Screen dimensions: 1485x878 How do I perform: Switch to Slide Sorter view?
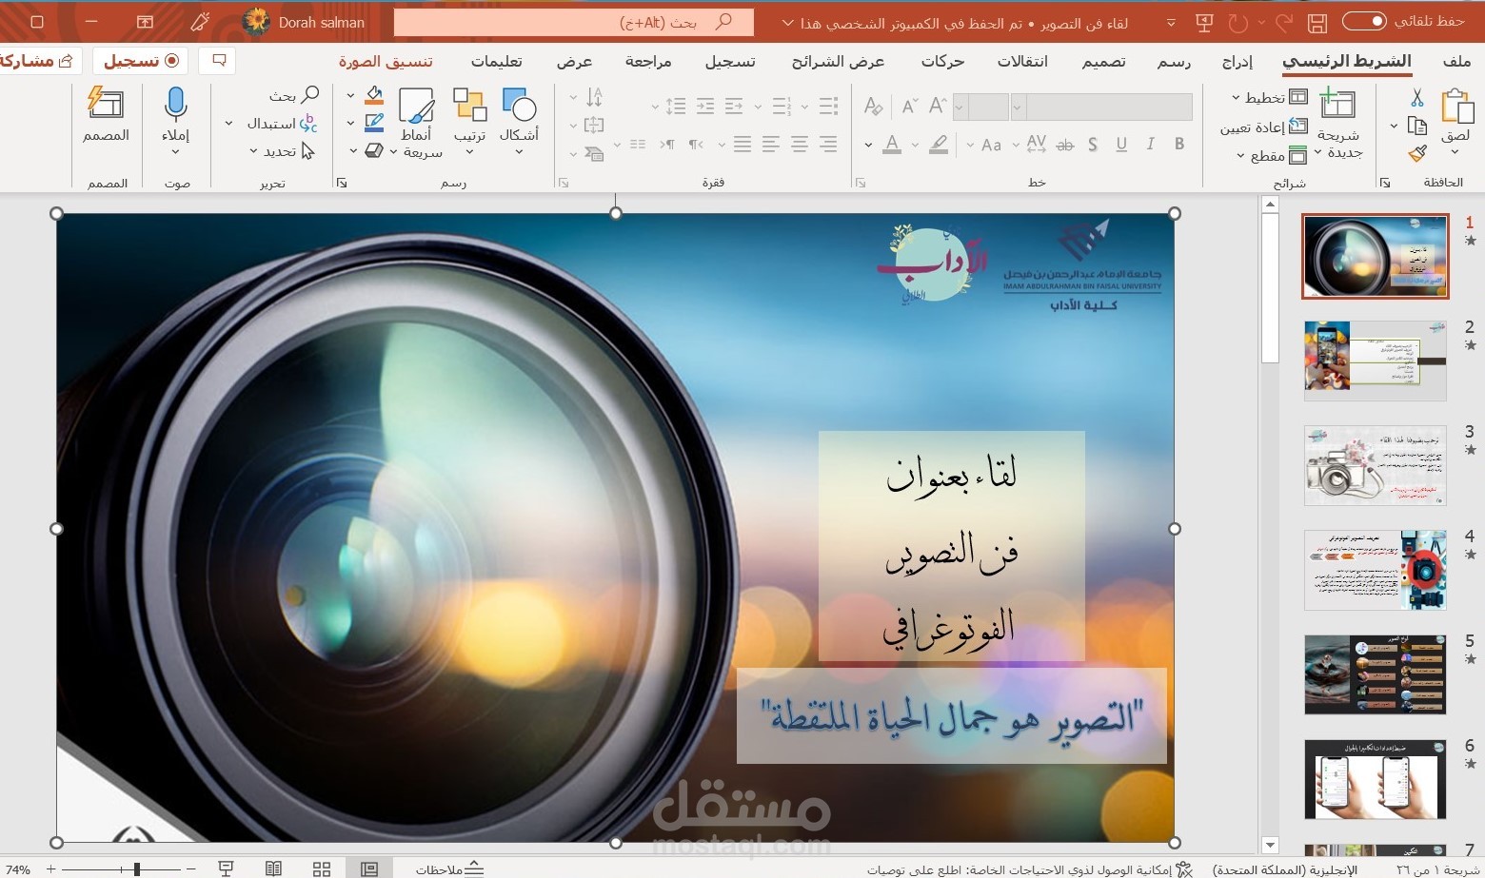pyautogui.click(x=322, y=868)
